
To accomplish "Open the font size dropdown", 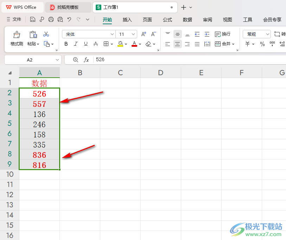I will coord(133,34).
